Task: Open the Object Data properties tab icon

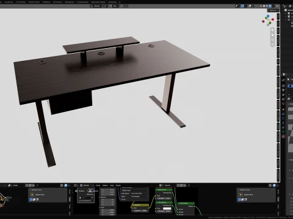Action: coord(283,132)
